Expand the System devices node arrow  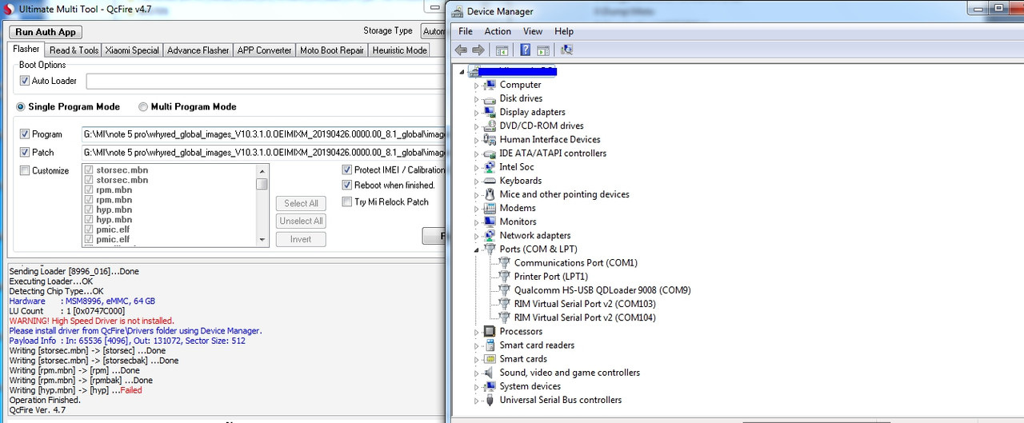[476, 386]
